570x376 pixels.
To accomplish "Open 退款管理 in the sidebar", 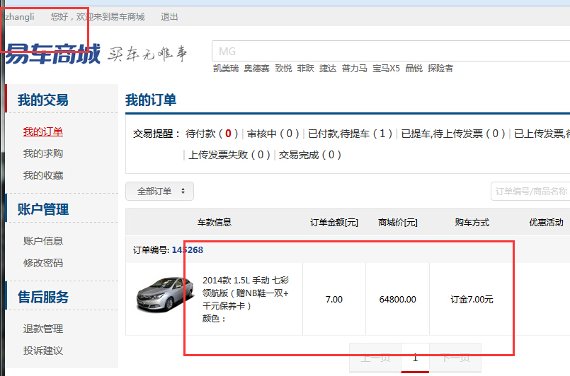I will coord(43,329).
